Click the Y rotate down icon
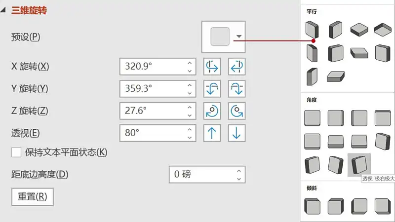Screen dimensions: 395x222 click(x=237, y=89)
